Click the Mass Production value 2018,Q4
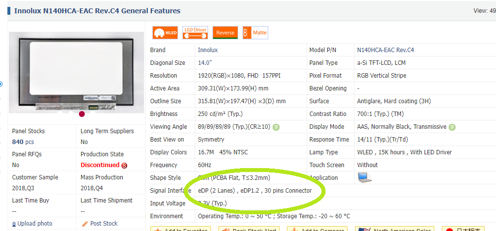The image size is (496, 231). pyautogui.click(x=91, y=188)
